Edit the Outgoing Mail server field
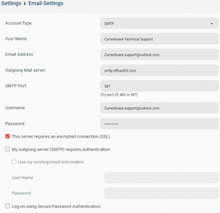 coord(159,70)
